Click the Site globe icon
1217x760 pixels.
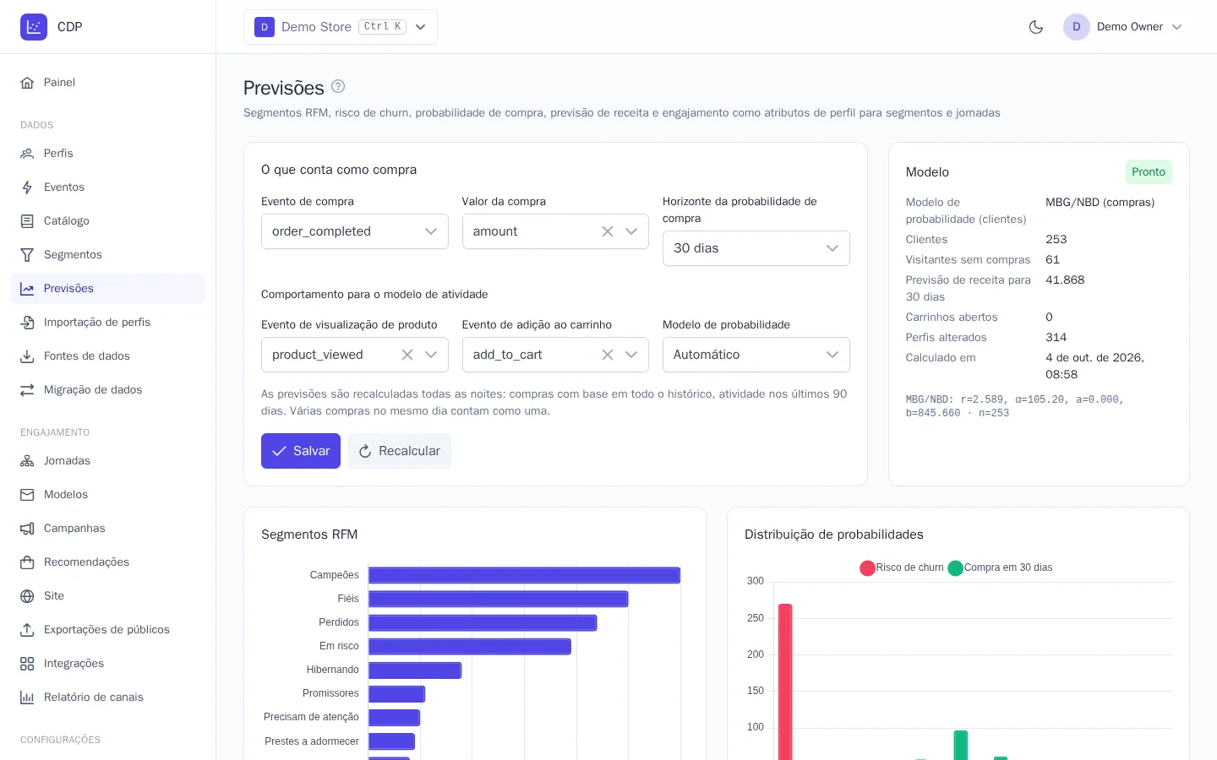(x=27, y=596)
